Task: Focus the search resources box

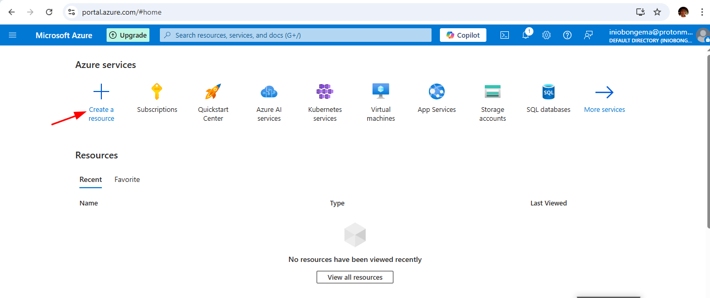Action: click(x=296, y=35)
